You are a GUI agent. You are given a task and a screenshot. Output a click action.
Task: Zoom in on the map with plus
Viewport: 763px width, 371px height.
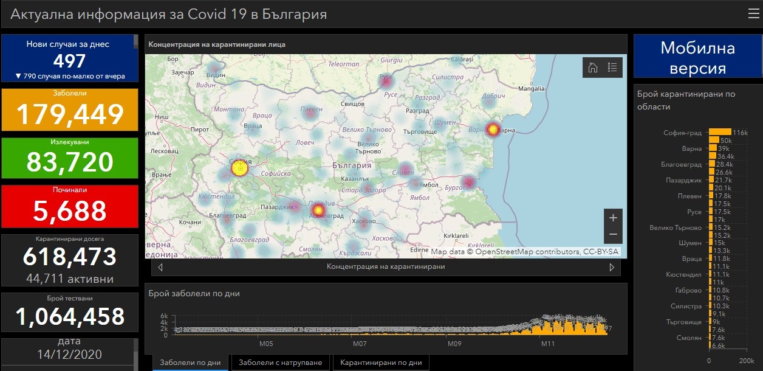tap(613, 218)
